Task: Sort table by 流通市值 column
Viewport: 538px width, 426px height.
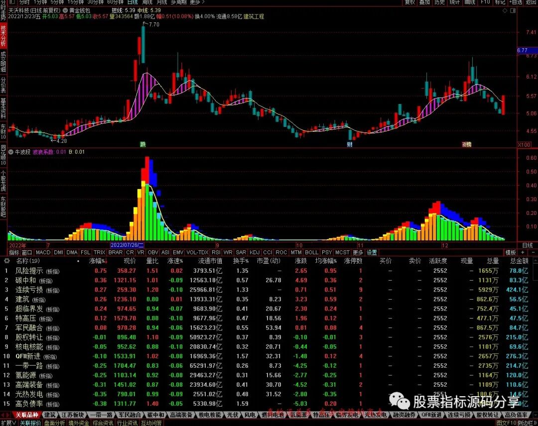Action: tap(210, 261)
